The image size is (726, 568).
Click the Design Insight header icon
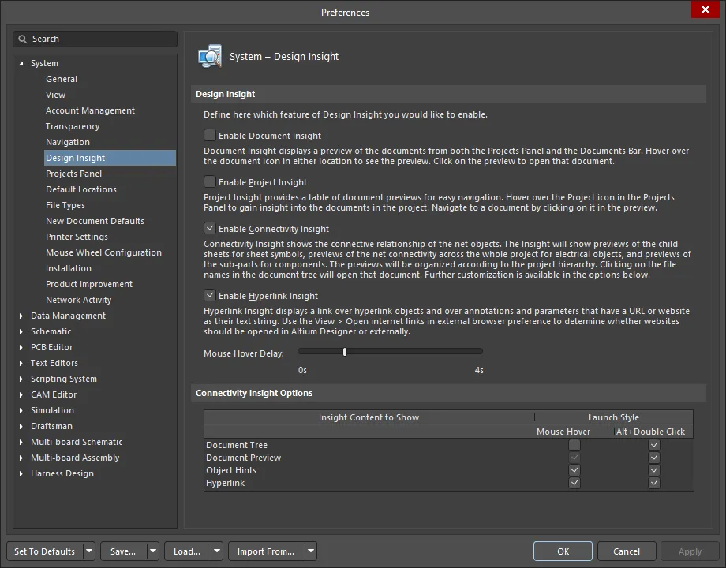210,57
